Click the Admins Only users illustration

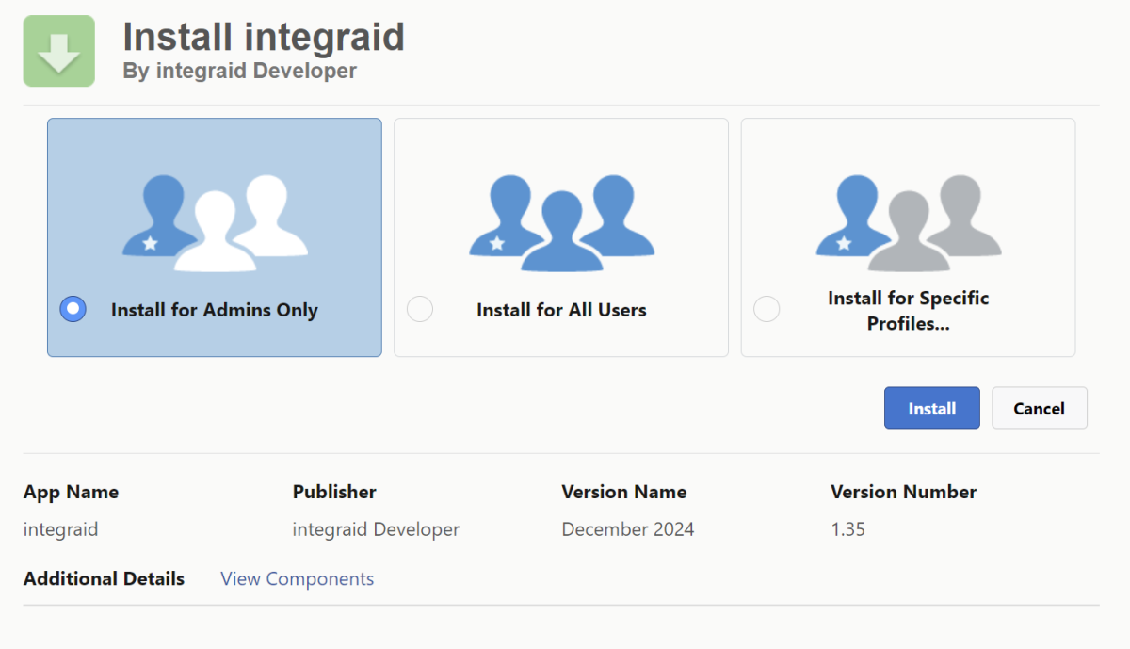point(215,223)
